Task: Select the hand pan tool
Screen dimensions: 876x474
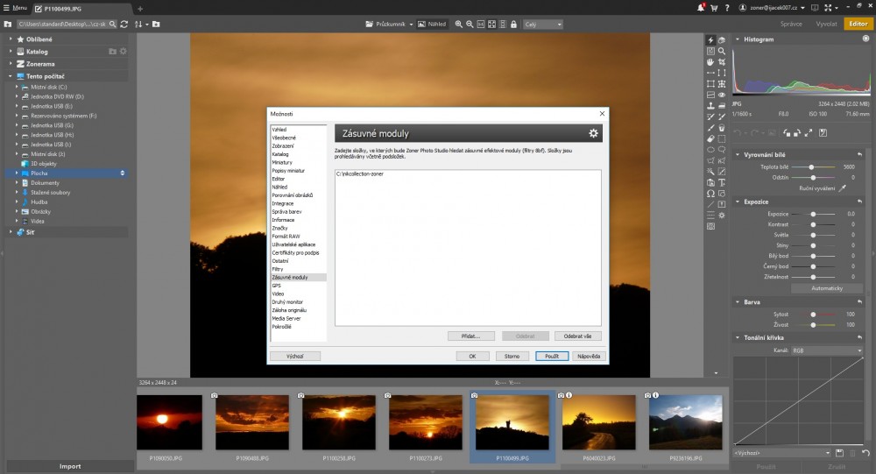Action: (710, 62)
